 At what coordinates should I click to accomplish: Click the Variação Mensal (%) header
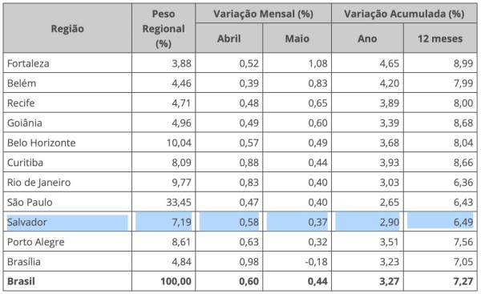pos(263,14)
